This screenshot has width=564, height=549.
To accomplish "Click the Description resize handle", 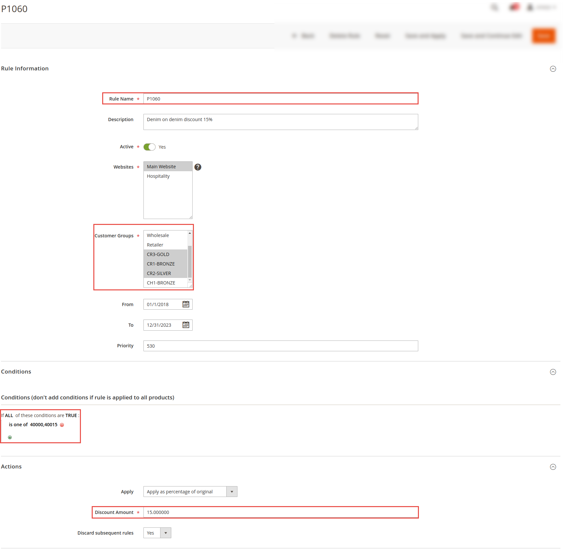I will click(416, 128).
